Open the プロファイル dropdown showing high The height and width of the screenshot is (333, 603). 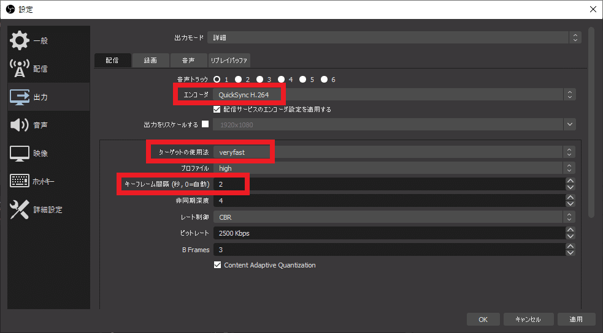click(x=394, y=168)
